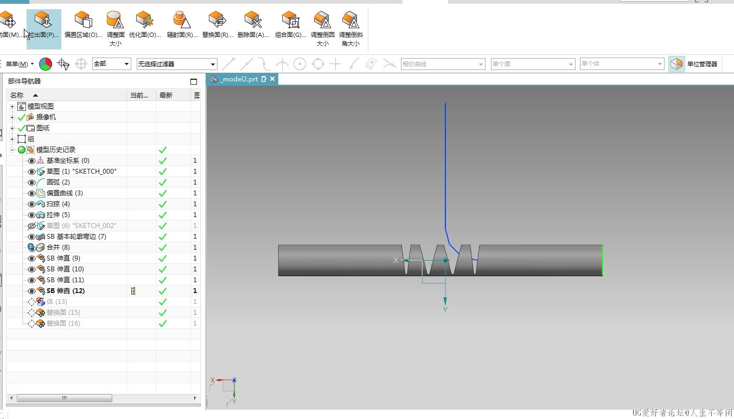
Task: Click the 单位管理器 unit manager icon
Action: 676,64
